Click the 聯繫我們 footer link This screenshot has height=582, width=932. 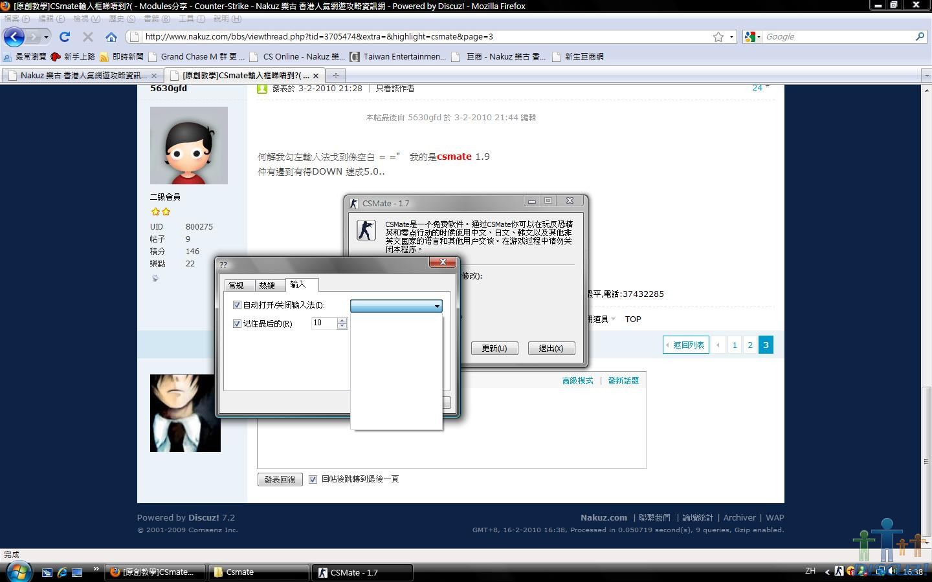[x=654, y=518]
